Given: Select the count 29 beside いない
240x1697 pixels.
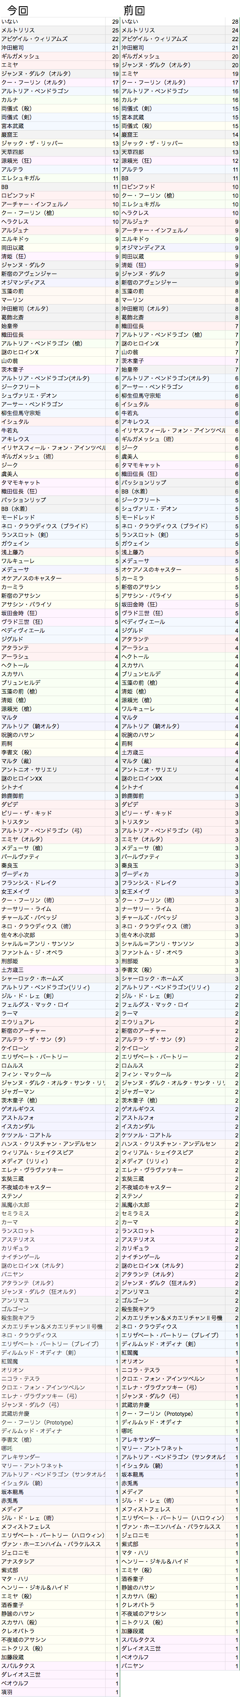Looking at the screenshot, I should coord(115,22).
